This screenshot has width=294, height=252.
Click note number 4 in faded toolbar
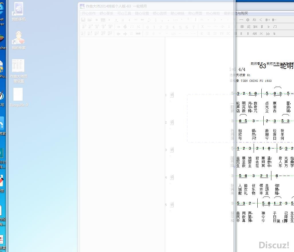tap(174, 27)
